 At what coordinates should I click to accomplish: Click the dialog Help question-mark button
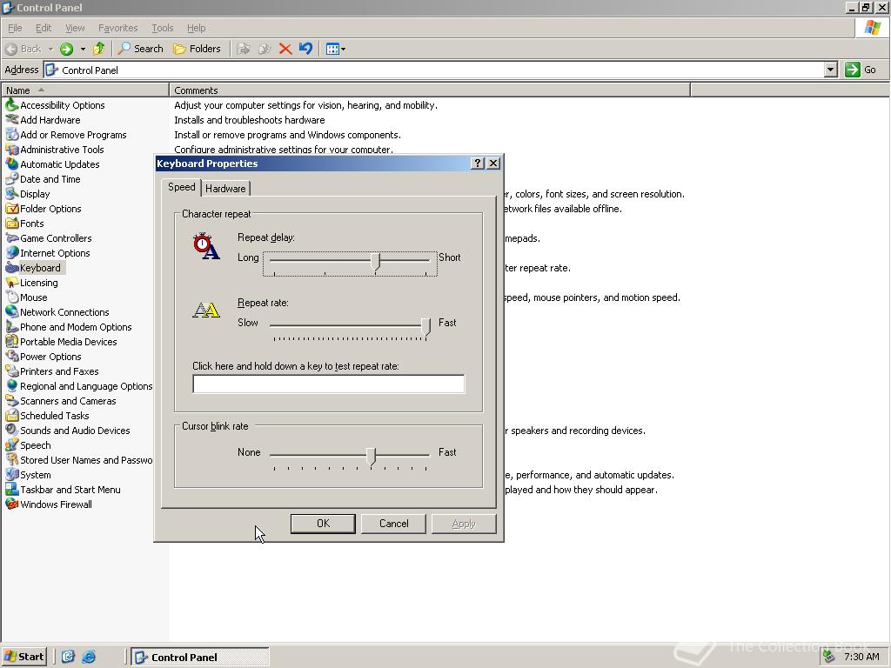478,164
